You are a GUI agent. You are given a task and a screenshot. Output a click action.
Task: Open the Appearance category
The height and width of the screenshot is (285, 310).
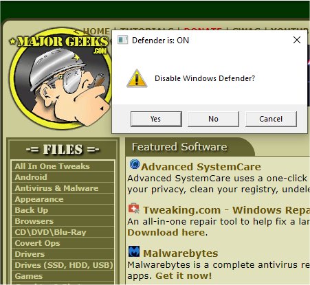(x=63, y=199)
